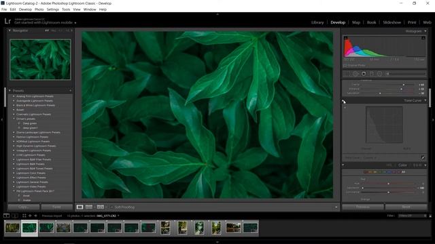Enable the Original Photo checkbox
The image size is (435, 244).
tap(345, 66)
